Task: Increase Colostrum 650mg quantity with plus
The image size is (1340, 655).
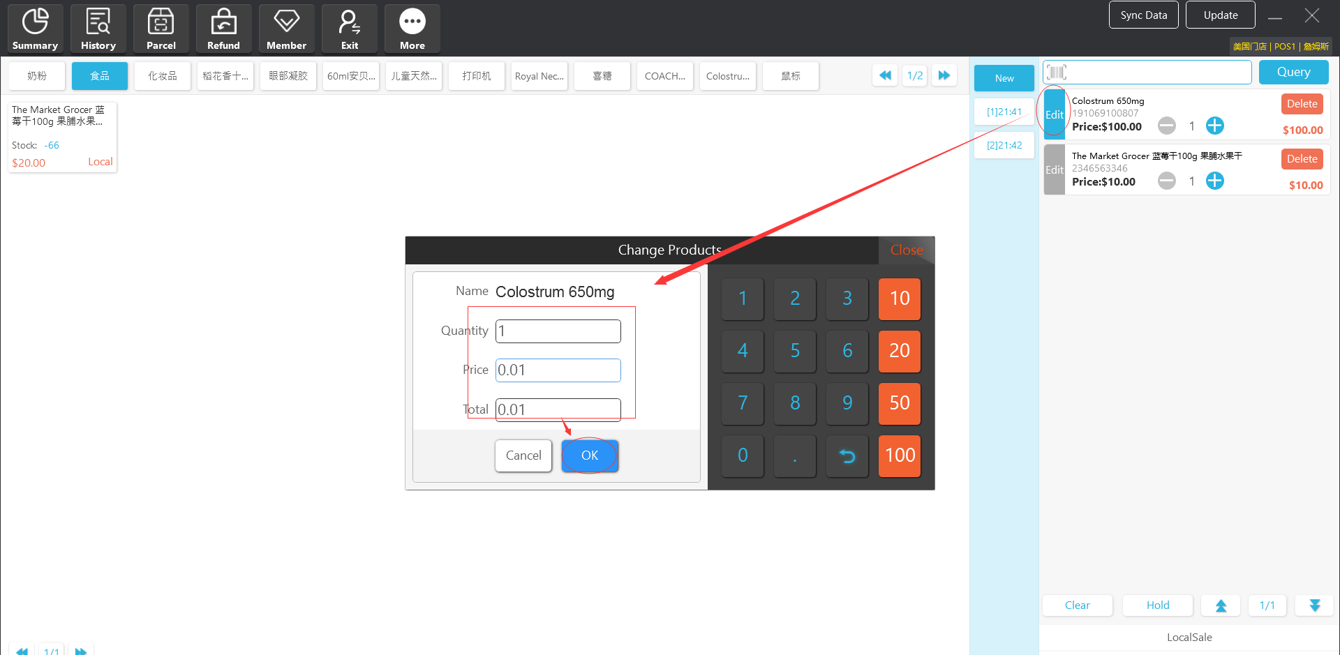Action: 1215,126
